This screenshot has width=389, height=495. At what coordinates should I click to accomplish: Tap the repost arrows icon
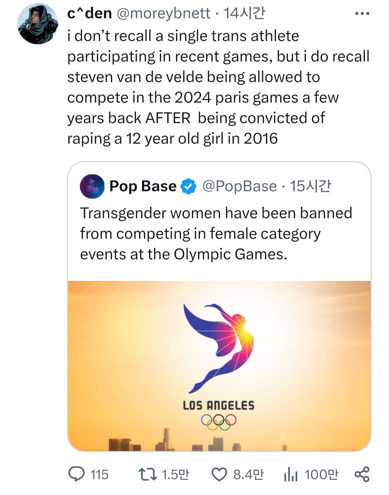148,474
